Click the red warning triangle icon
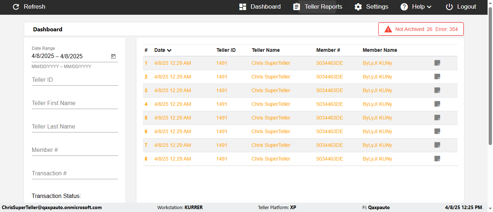Viewport: 493px width, 212px height. tap(388, 29)
